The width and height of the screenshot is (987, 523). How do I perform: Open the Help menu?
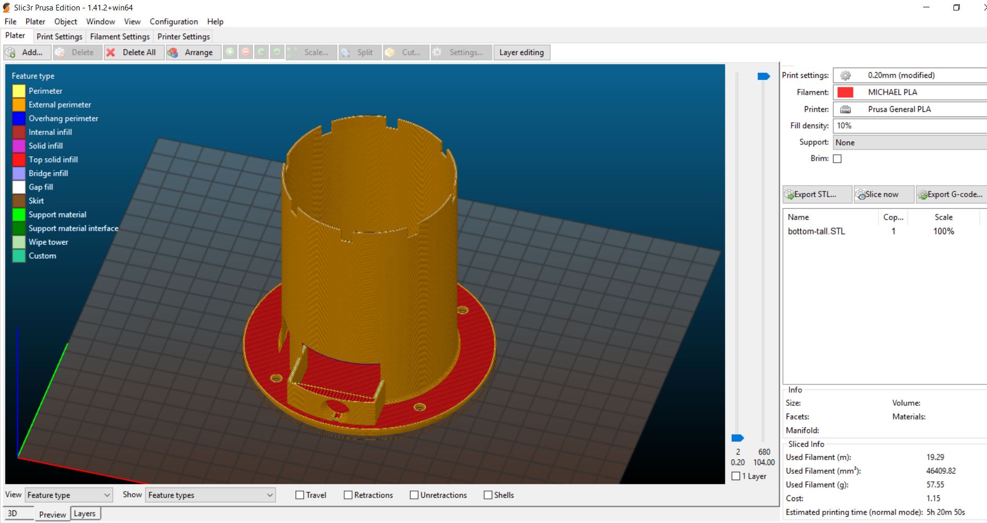(x=215, y=21)
